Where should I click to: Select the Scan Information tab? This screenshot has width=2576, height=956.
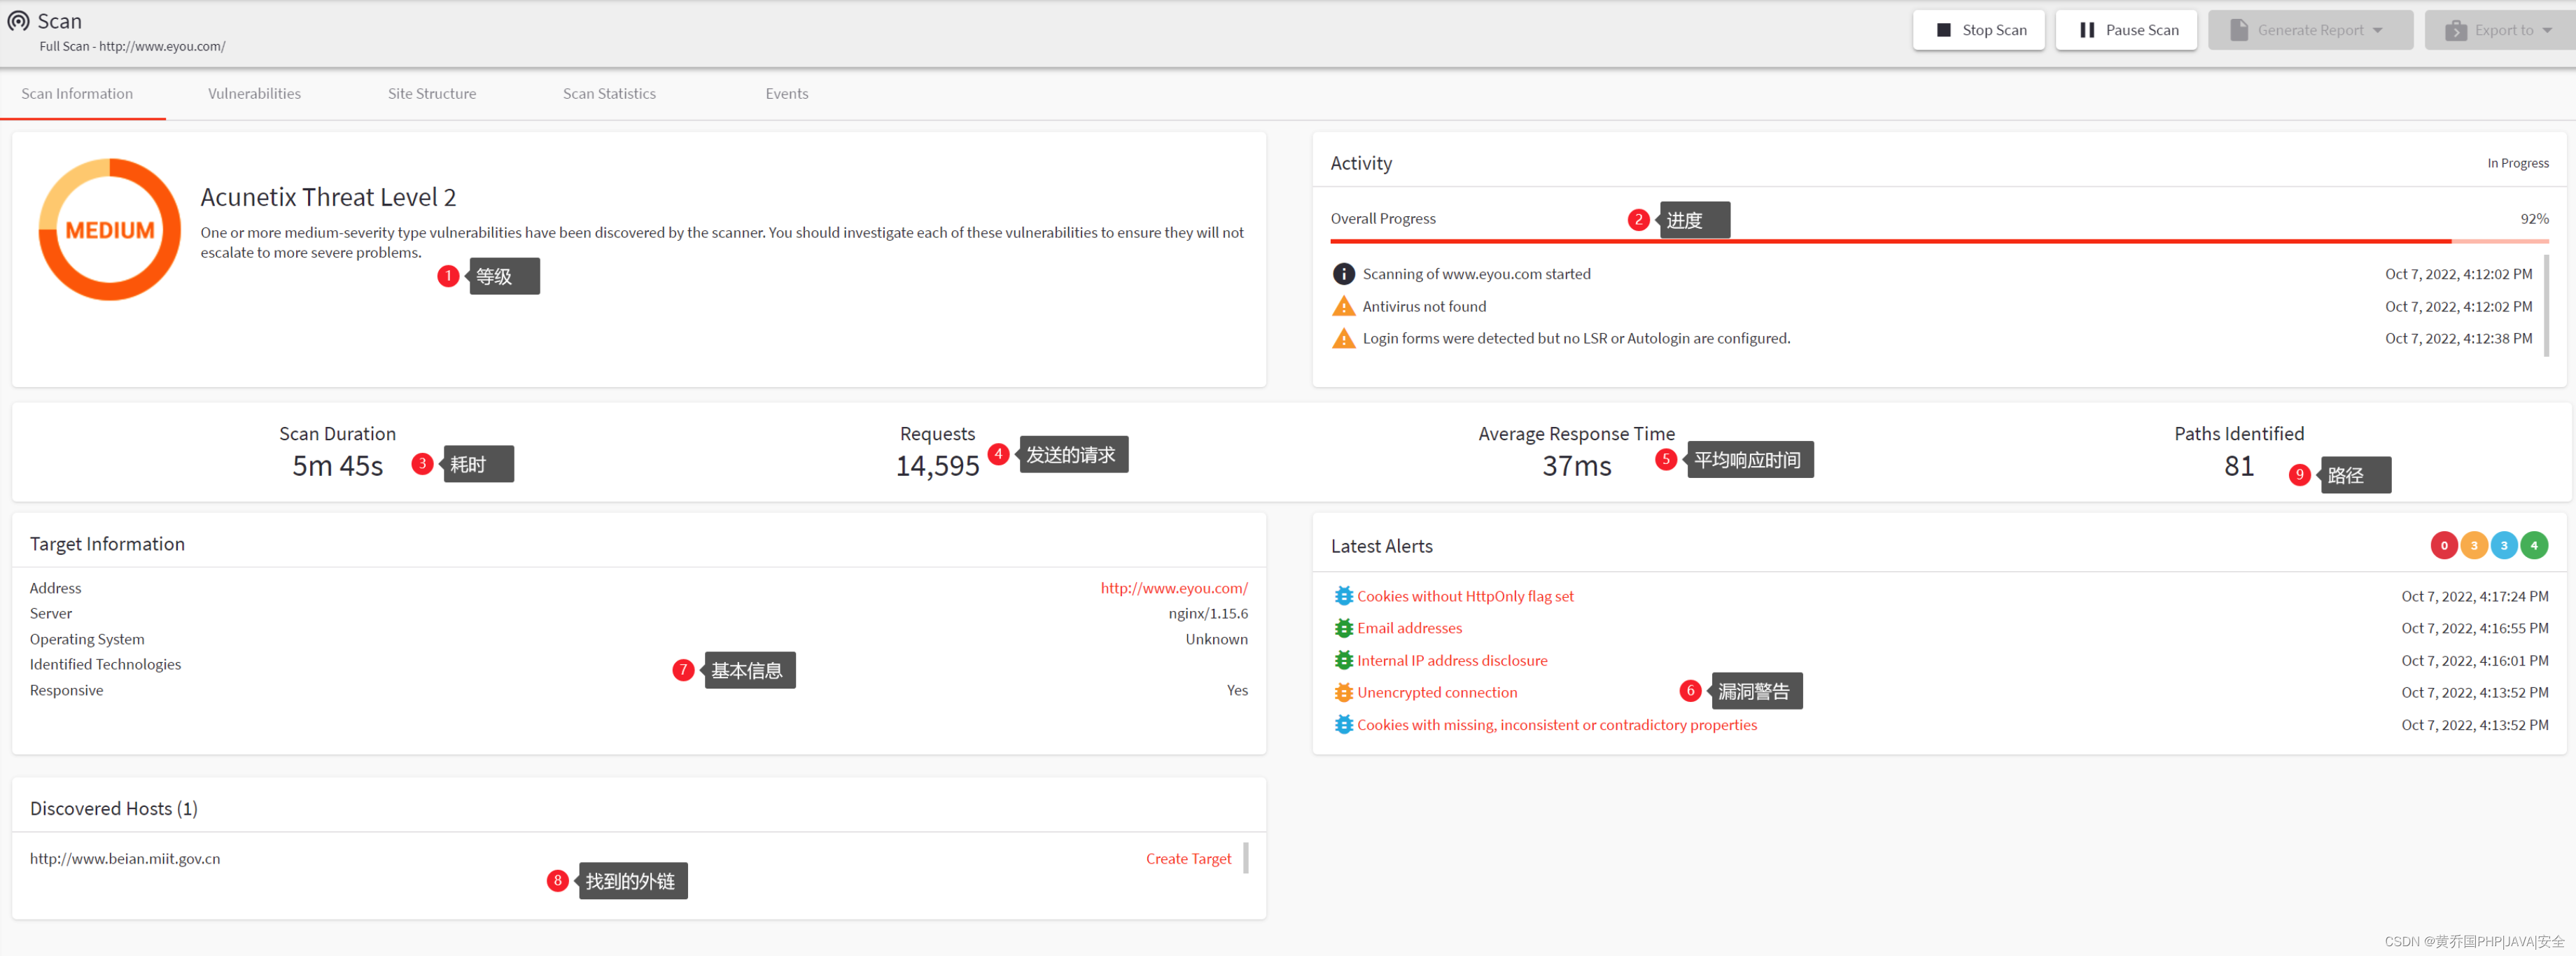(x=76, y=94)
